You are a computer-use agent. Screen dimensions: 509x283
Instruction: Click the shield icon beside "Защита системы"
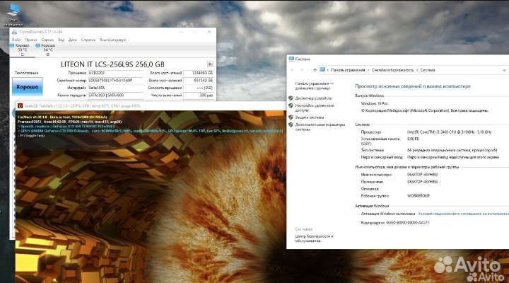[x=291, y=117]
